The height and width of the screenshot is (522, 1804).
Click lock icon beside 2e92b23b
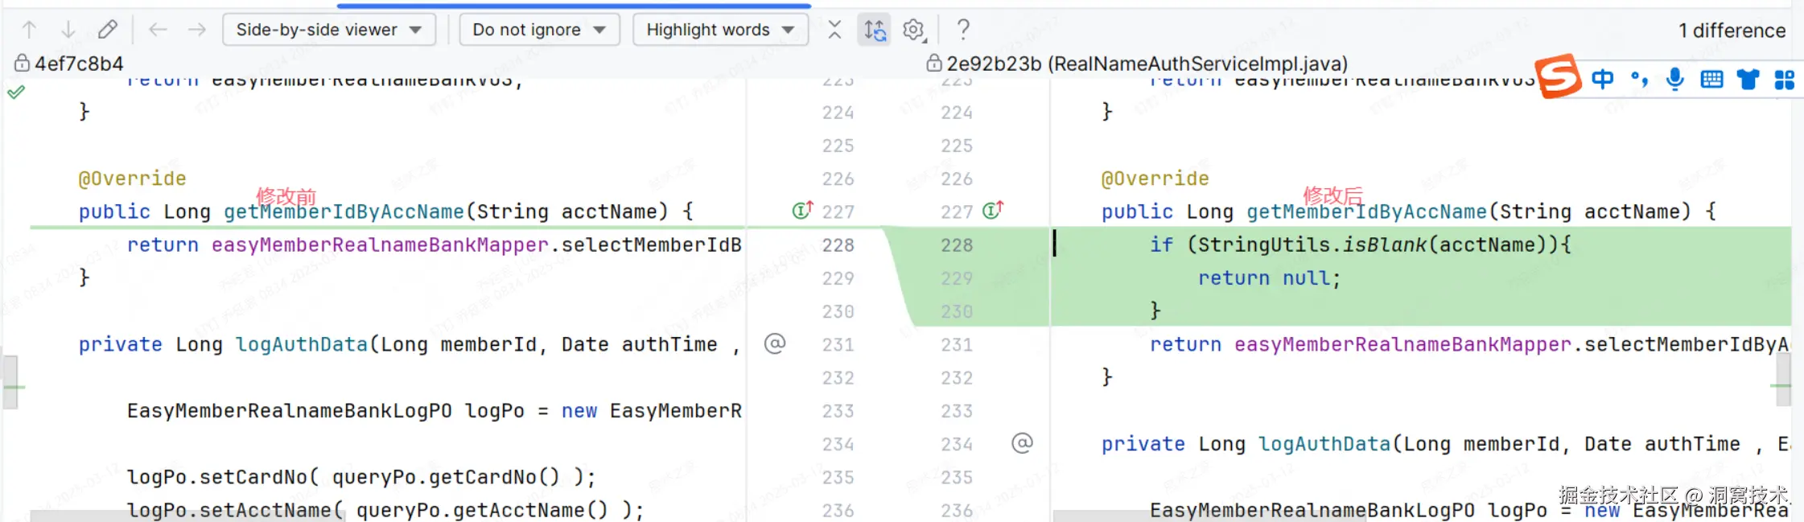[934, 63]
